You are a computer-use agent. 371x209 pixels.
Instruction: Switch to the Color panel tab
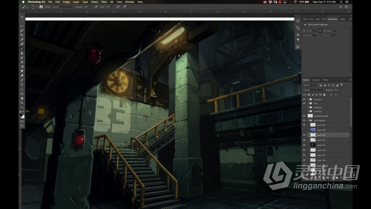306,19
